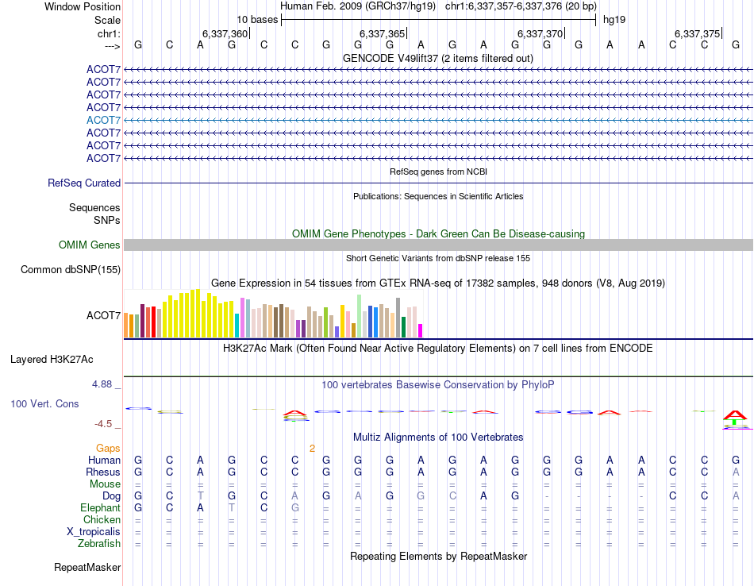Select the Dog alignment row label

[x=112, y=496]
